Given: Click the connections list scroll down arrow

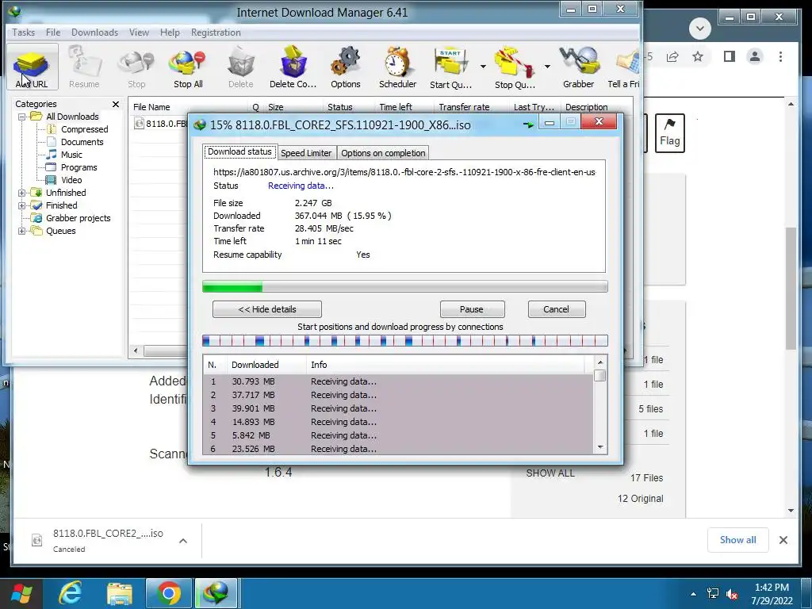Looking at the screenshot, I should (600, 447).
